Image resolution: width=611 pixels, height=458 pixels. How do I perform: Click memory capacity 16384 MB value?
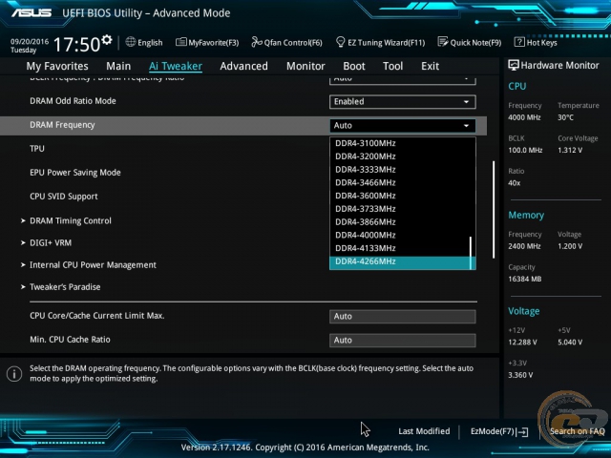click(524, 280)
